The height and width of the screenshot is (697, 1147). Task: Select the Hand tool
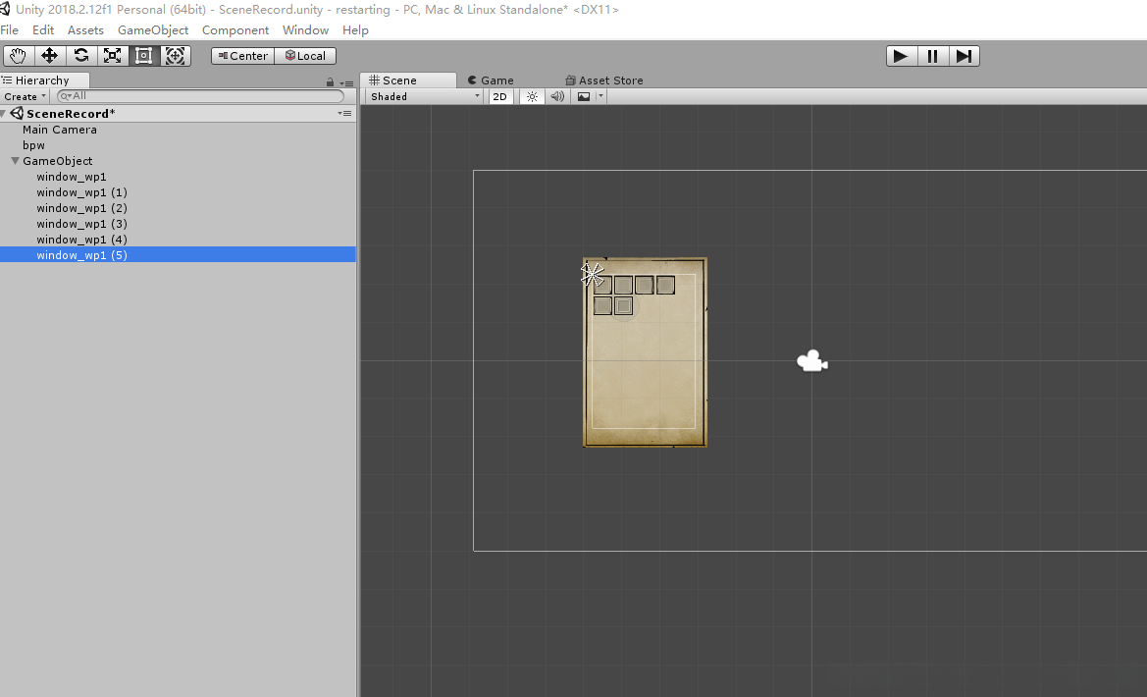(19, 56)
